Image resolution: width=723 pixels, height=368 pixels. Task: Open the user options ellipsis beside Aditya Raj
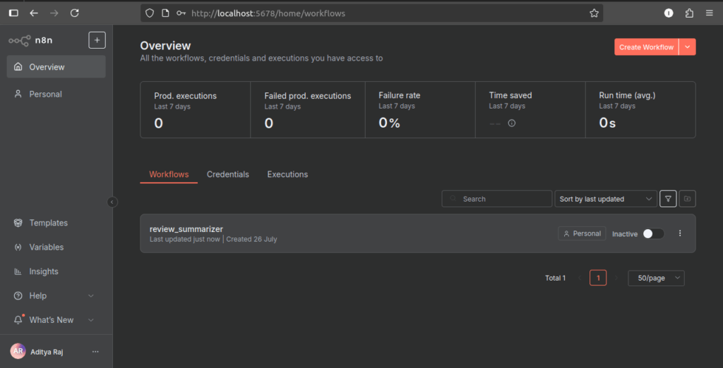coord(95,352)
